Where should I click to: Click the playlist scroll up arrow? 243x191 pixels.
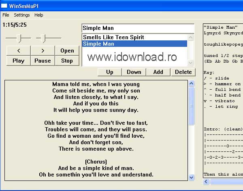(190, 37)
